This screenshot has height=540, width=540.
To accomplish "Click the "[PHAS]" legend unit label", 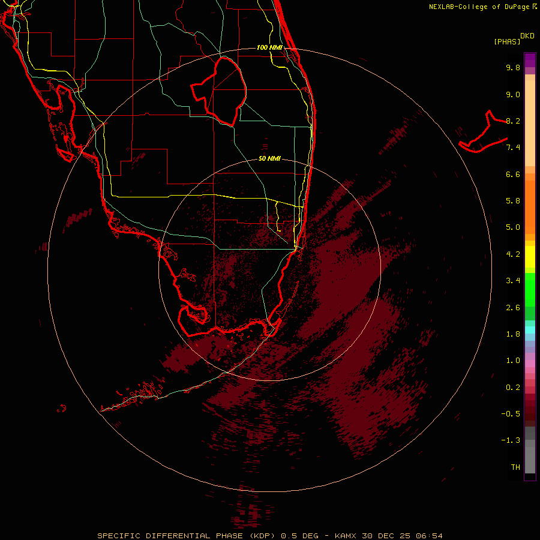I will [507, 41].
